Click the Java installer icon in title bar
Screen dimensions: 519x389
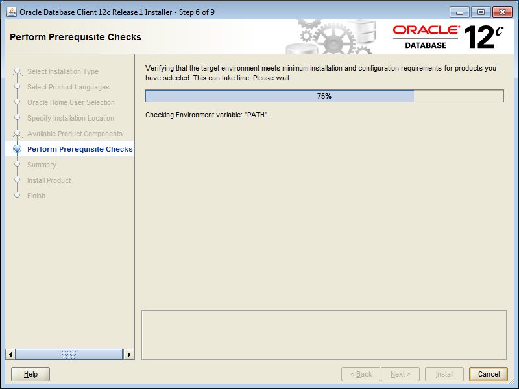click(12, 12)
